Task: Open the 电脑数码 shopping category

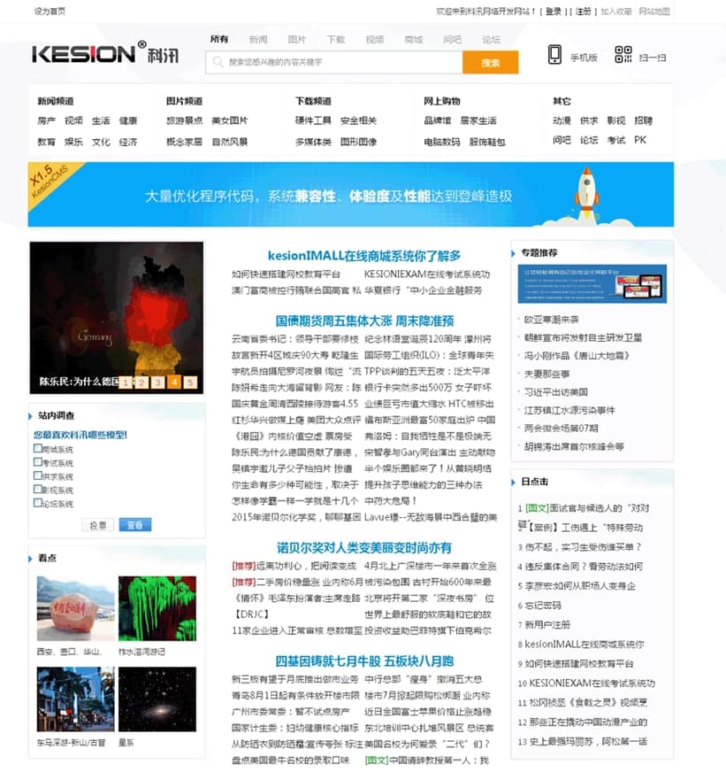Action: [x=442, y=142]
